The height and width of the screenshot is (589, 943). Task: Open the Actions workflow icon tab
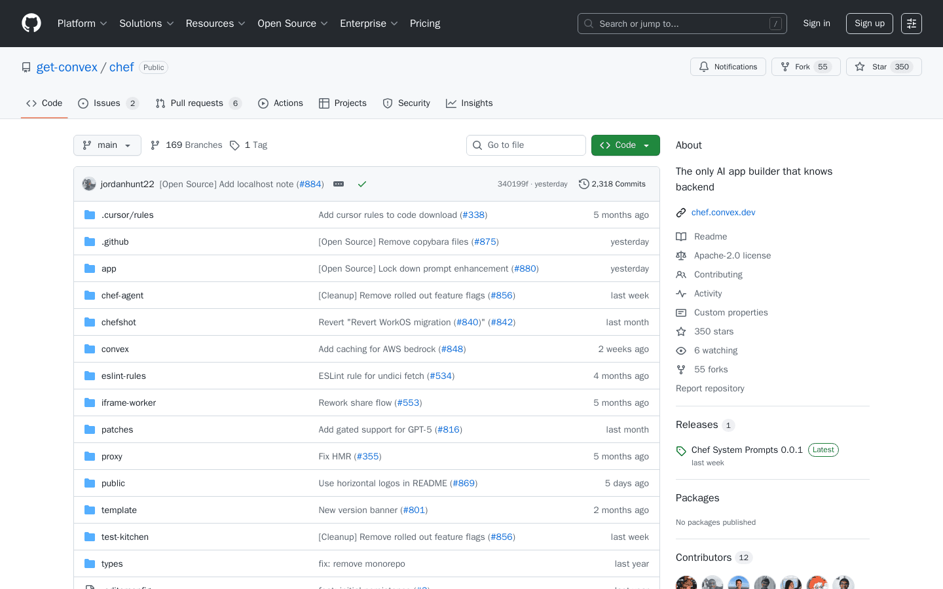click(x=264, y=103)
